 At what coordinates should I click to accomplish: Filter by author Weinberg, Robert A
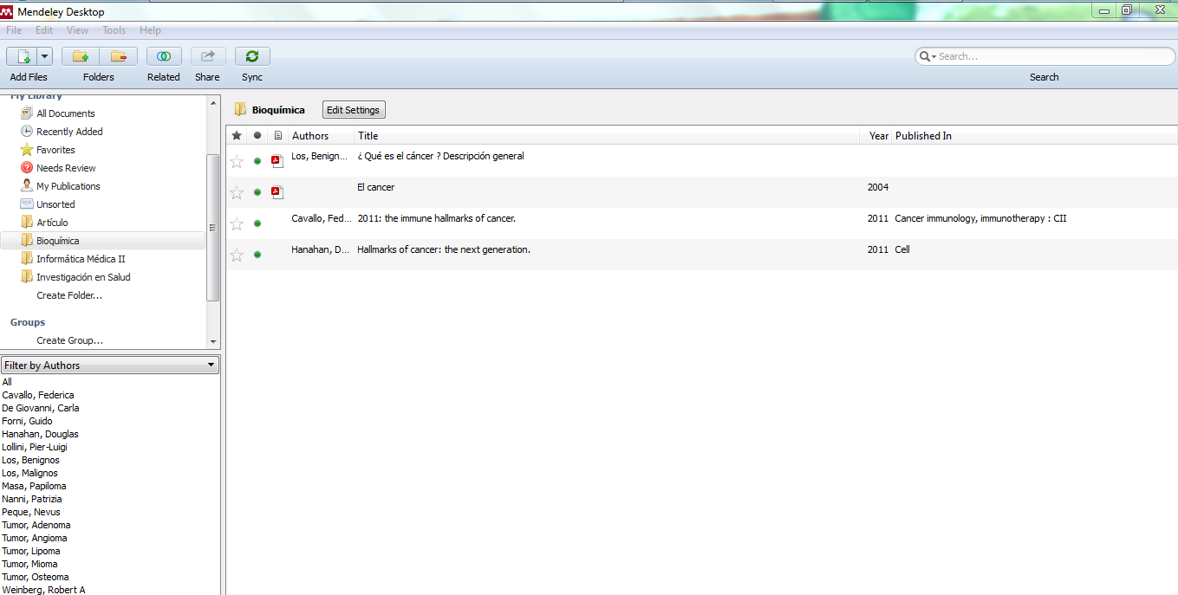[43, 590]
